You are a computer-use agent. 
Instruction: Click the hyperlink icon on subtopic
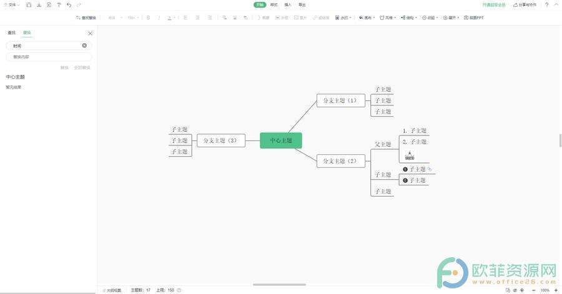430,169
